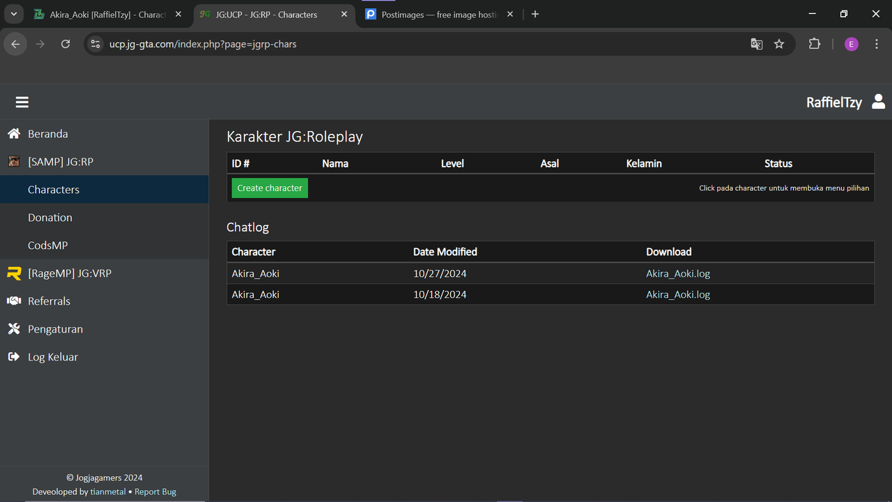The height and width of the screenshot is (502, 892).
Task: Open the browser extensions puzzle icon
Action: (x=814, y=44)
